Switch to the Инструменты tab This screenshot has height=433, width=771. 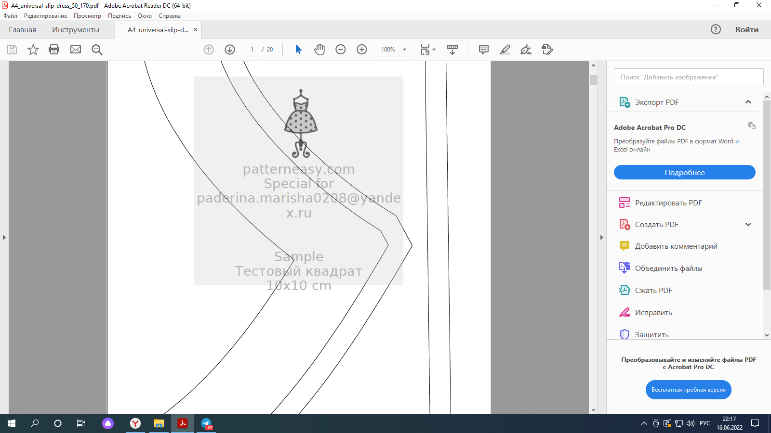coord(76,30)
